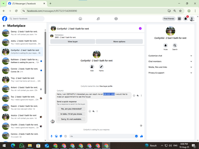Open more options for Corilynful's message
The width and height of the screenshot is (199, 149).
coord(141,95)
